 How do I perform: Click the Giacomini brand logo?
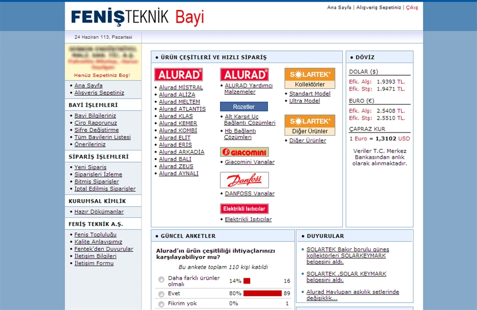pyautogui.click(x=244, y=152)
